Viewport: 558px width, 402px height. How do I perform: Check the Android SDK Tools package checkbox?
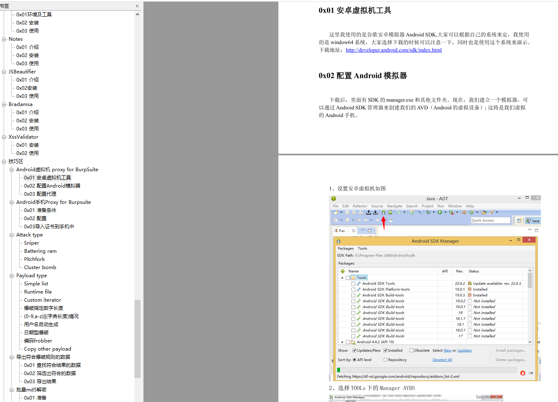(x=353, y=283)
